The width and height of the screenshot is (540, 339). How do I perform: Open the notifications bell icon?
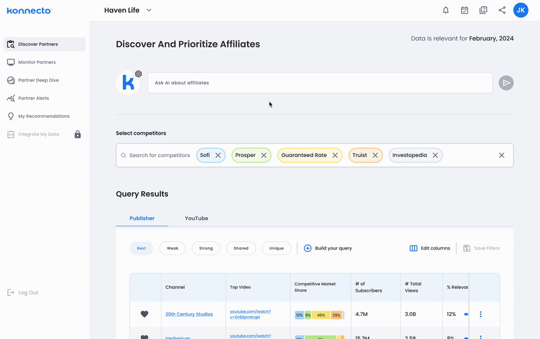pos(446,10)
